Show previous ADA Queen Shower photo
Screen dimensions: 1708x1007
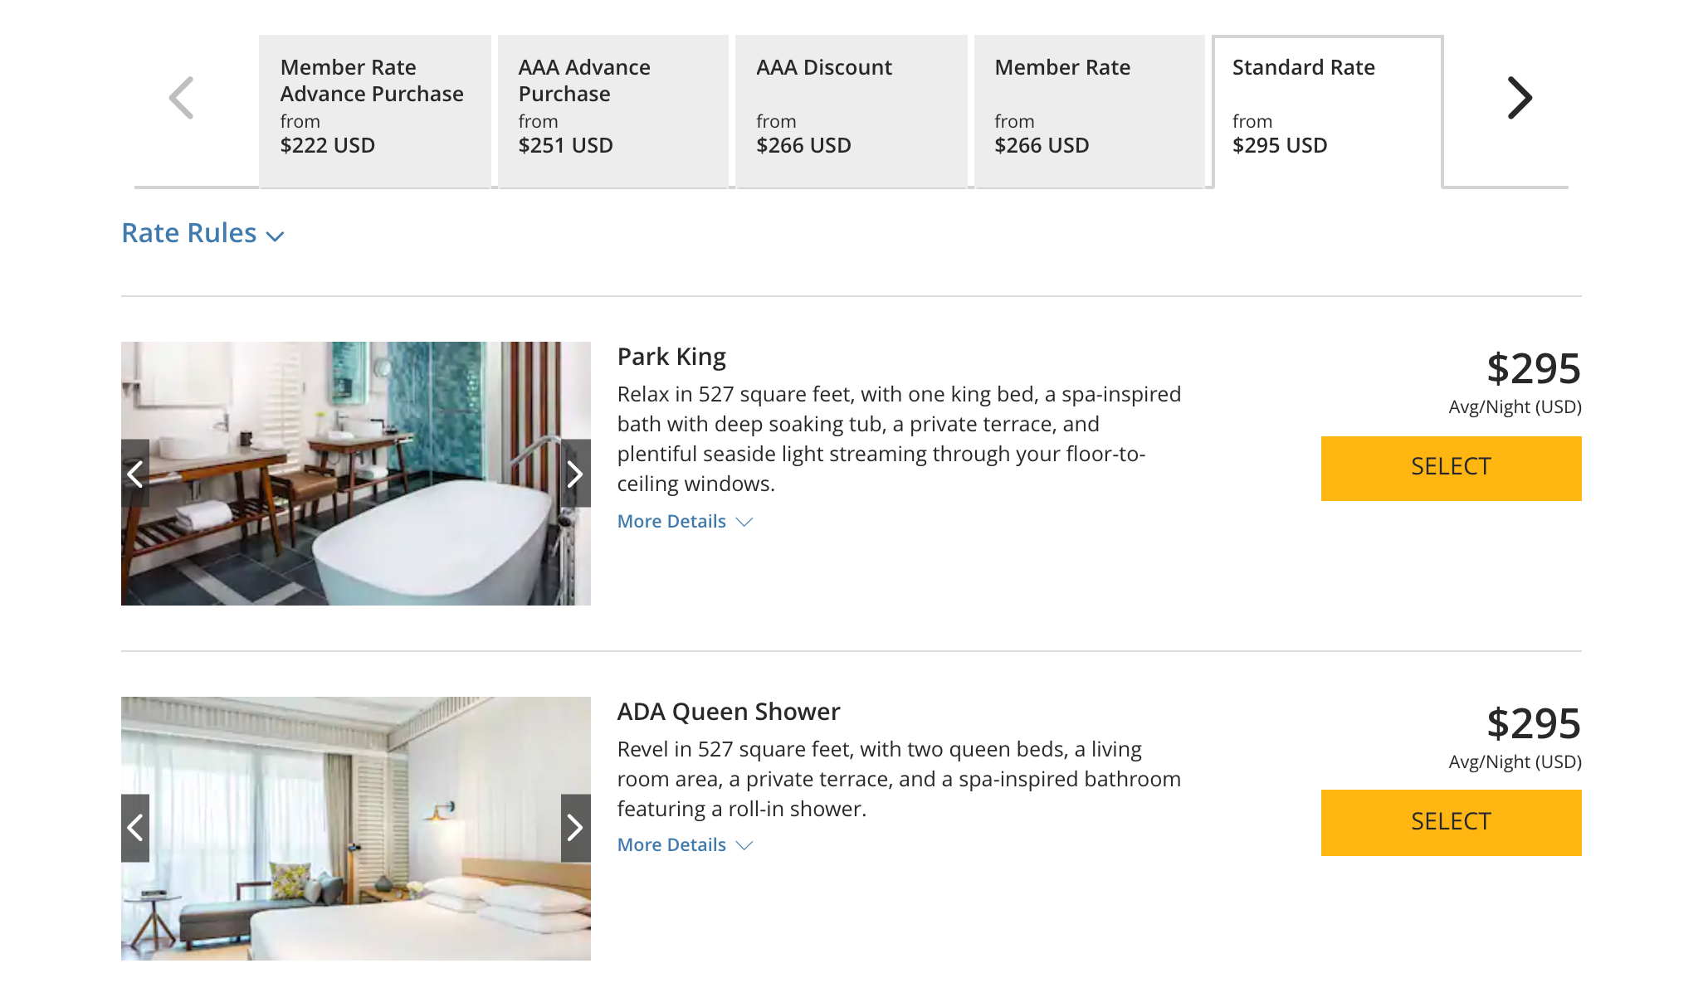[135, 828]
